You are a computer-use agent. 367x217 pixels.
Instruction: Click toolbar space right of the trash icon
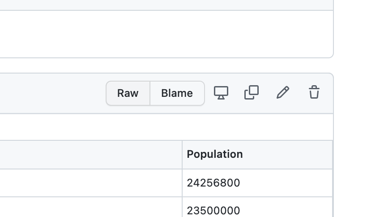click(327, 93)
